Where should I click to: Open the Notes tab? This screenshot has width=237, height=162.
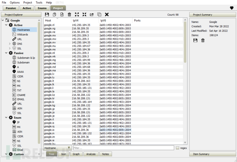[105, 154]
